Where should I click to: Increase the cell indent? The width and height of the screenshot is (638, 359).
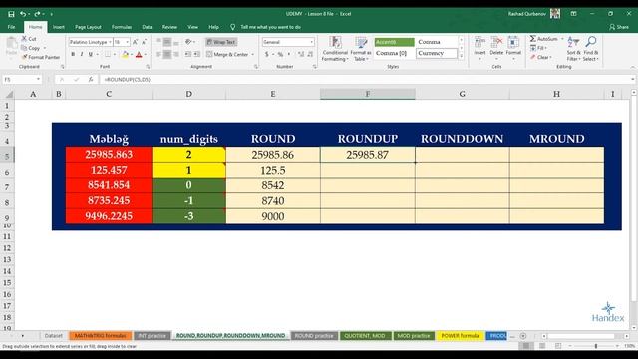click(197, 54)
